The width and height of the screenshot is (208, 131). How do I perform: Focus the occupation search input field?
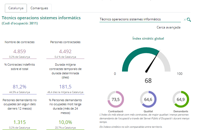pyautogui.click(x=140, y=19)
